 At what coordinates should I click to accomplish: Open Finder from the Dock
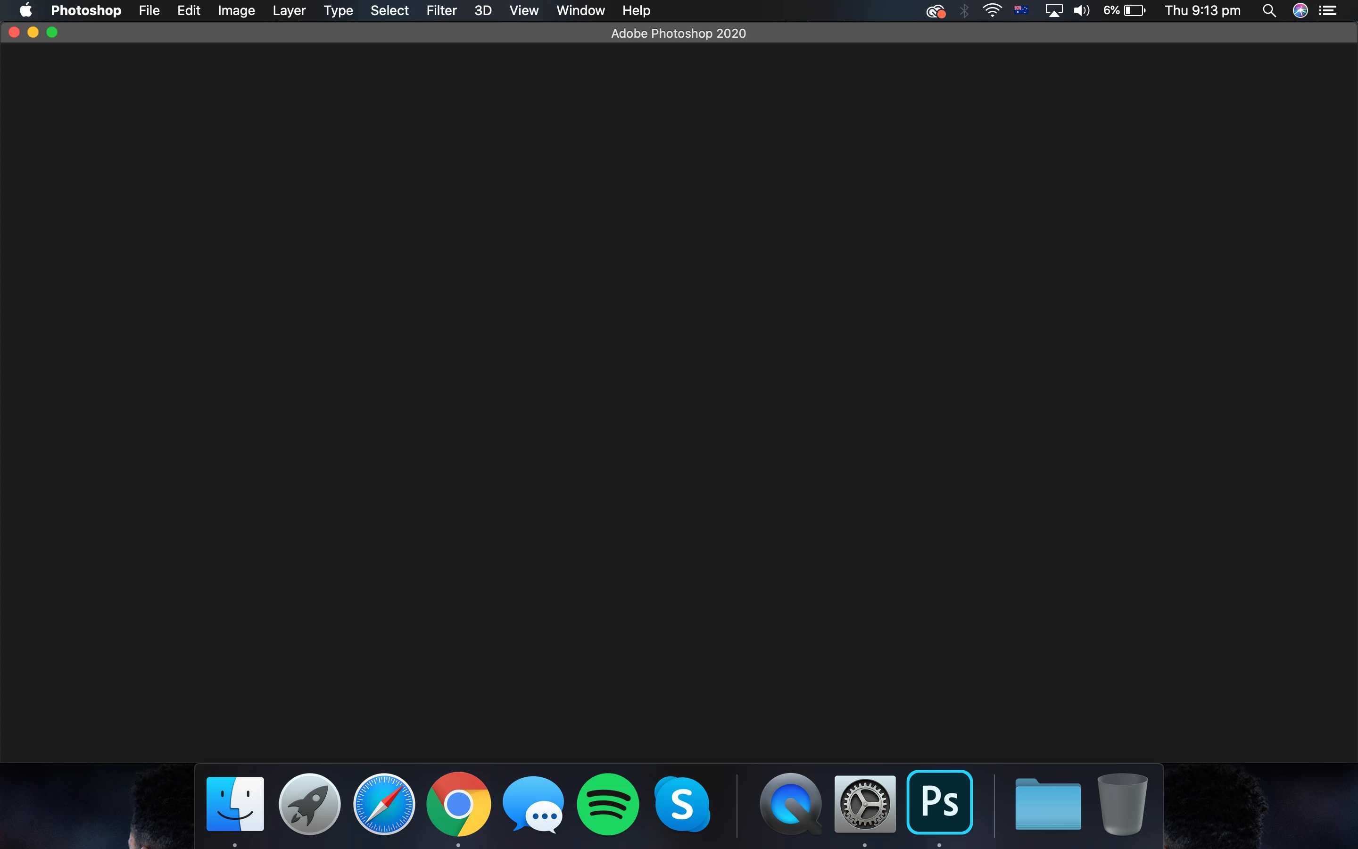click(x=235, y=804)
